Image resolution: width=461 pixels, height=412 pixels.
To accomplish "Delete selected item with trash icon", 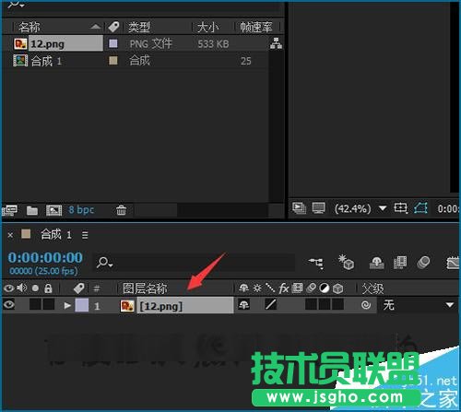I will 121,210.
